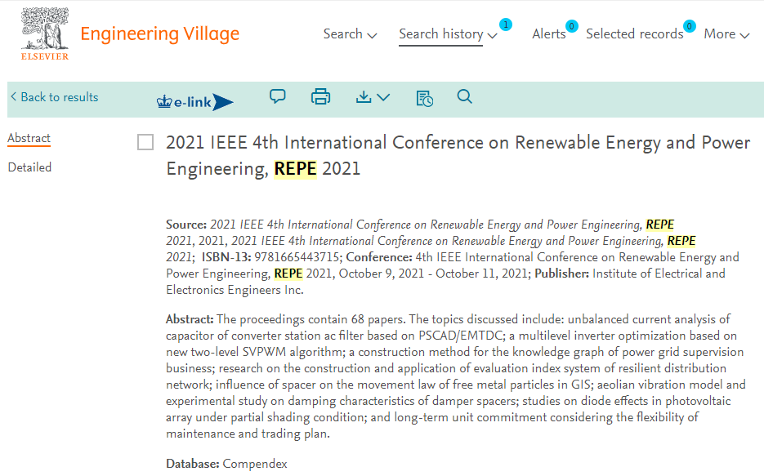This screenshot has width=764, height=476.
Task: Open the Alerts page
Action: point(548,34)
